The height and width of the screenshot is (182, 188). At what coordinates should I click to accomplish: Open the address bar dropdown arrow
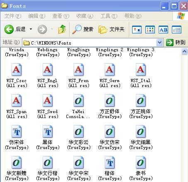pos(160,43)
